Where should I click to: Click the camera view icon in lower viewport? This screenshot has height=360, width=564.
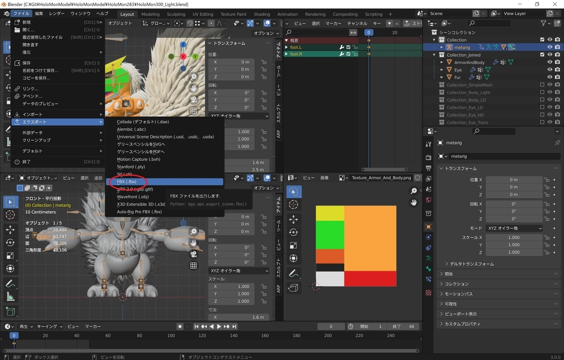pyautogui.click(x=193, y=254)
